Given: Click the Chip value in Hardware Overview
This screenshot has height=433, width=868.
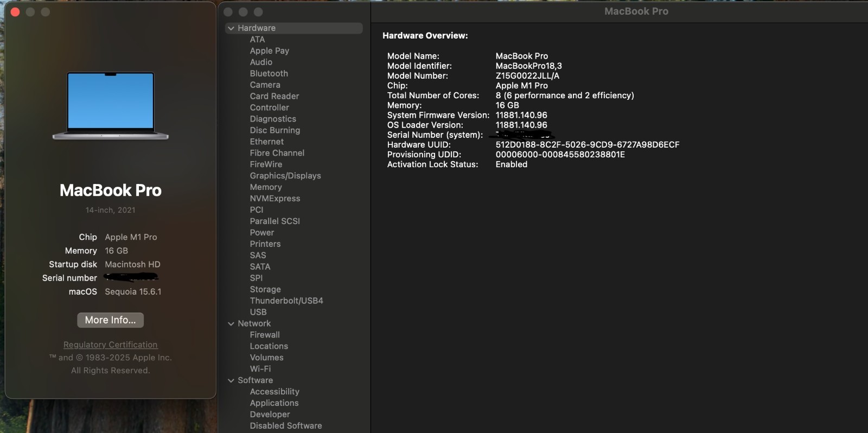Looking at the screenshot, I should pyautogui.click(x=522, y=86).
